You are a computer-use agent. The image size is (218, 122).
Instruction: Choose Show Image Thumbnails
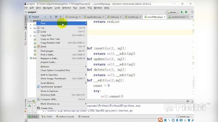coord(62,78)
